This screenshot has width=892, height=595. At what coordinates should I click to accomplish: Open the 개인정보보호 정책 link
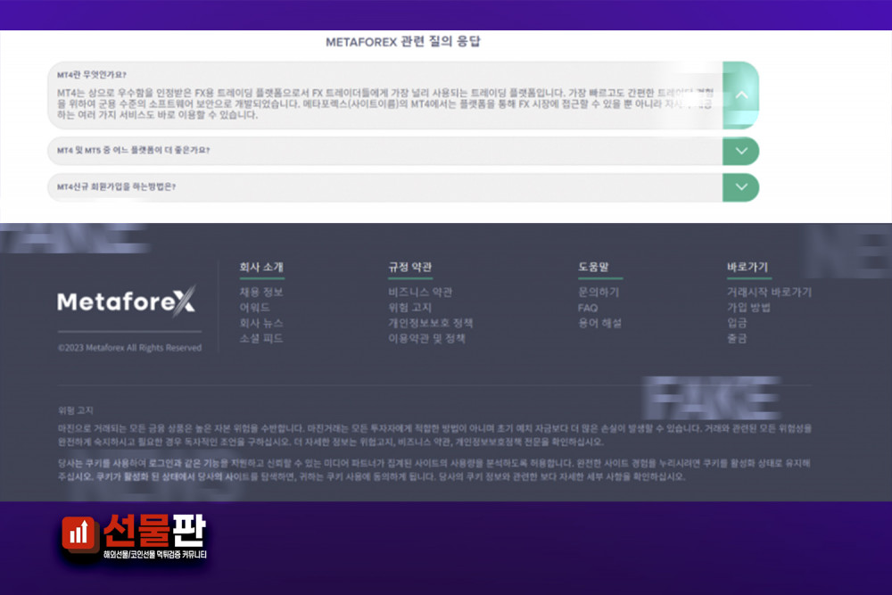point(430,323)
